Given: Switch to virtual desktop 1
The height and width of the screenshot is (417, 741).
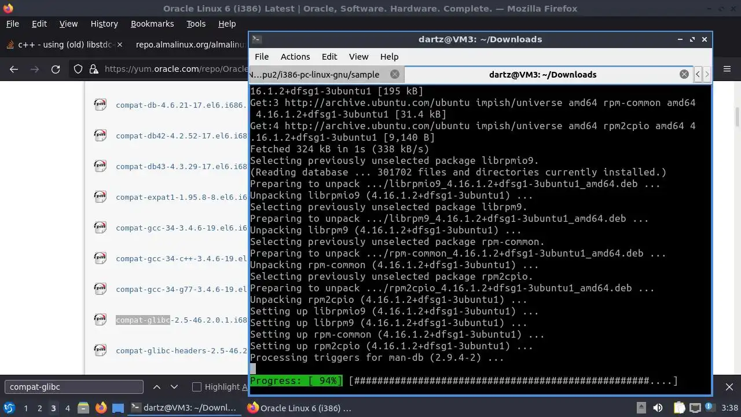Looking at the screenshot, I should tap(25, 408).
